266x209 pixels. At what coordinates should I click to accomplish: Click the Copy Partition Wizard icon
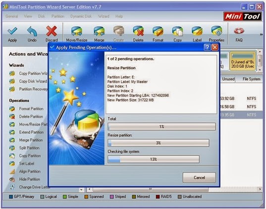(12, 73)
